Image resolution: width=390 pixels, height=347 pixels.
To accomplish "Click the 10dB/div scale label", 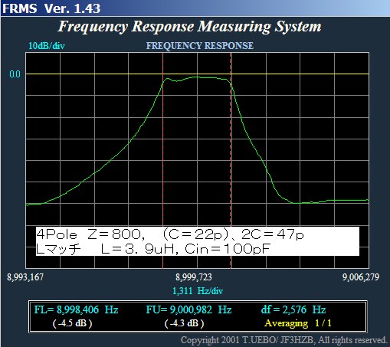I will point(47,46).
